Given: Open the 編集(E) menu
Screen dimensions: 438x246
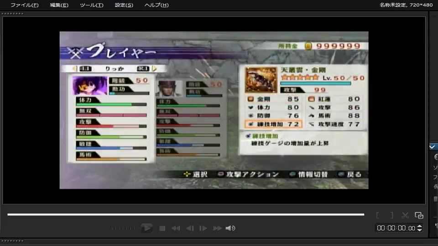Looking at the screenshot, I should [59, 5].
